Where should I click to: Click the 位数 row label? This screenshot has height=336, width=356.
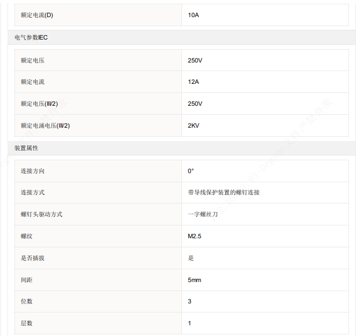[27, 301]
